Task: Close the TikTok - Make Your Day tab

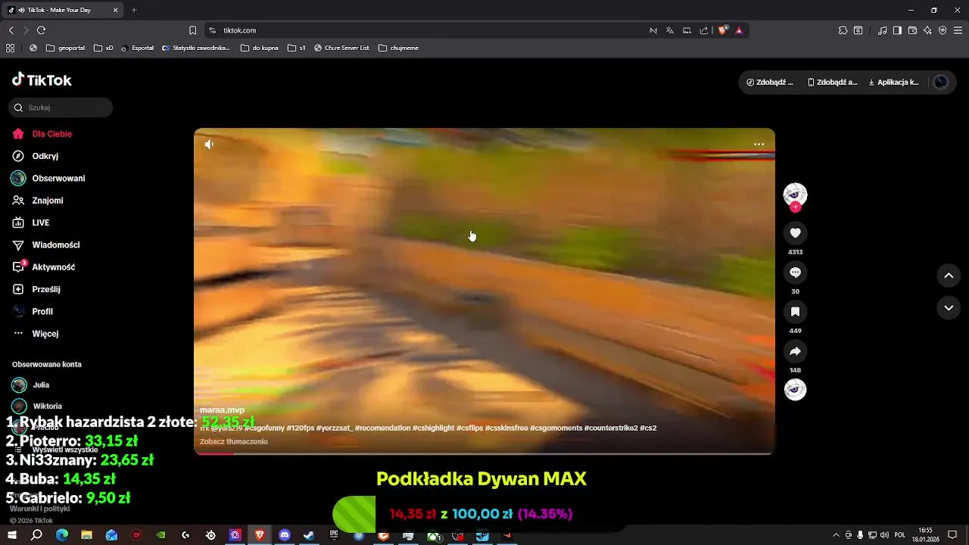Action: 115,10
